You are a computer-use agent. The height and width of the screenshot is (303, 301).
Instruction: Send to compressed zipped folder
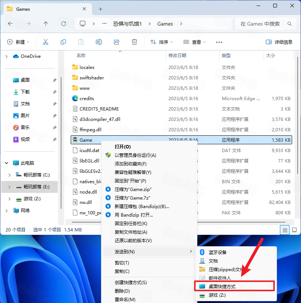pos(236,269)
